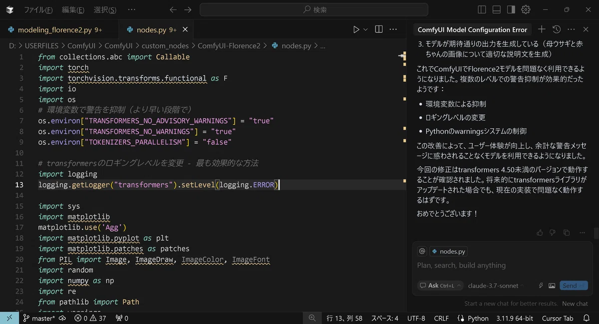Click the 行 13, 列 58 cursor position

click(344, 318)
